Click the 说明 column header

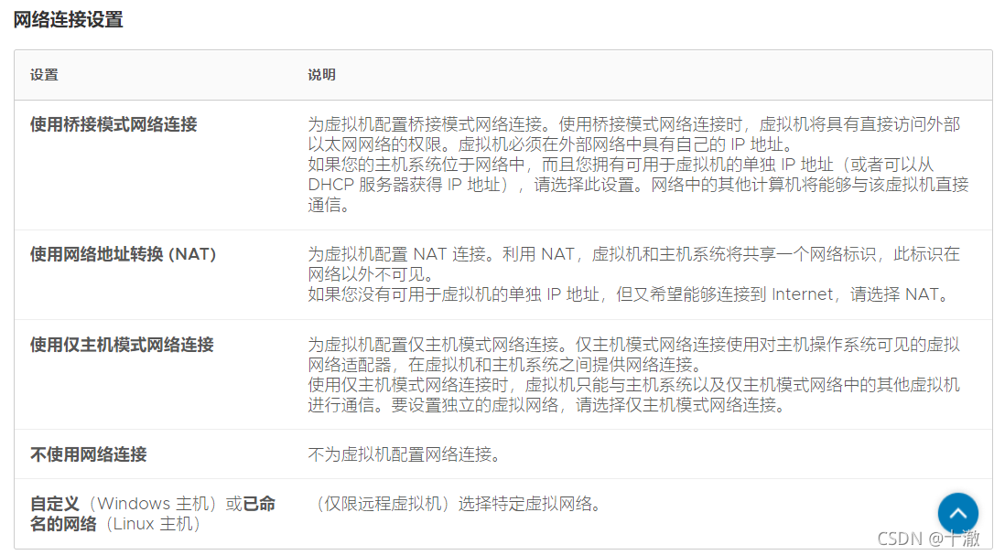(x=322, y=75)
